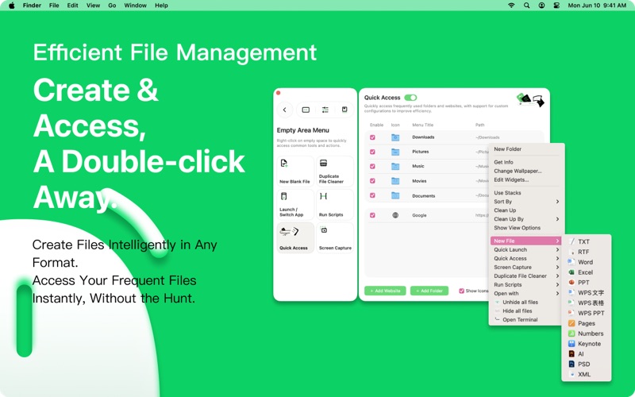Uncheck the Movies enable checkbox

(x=372, y=181)
